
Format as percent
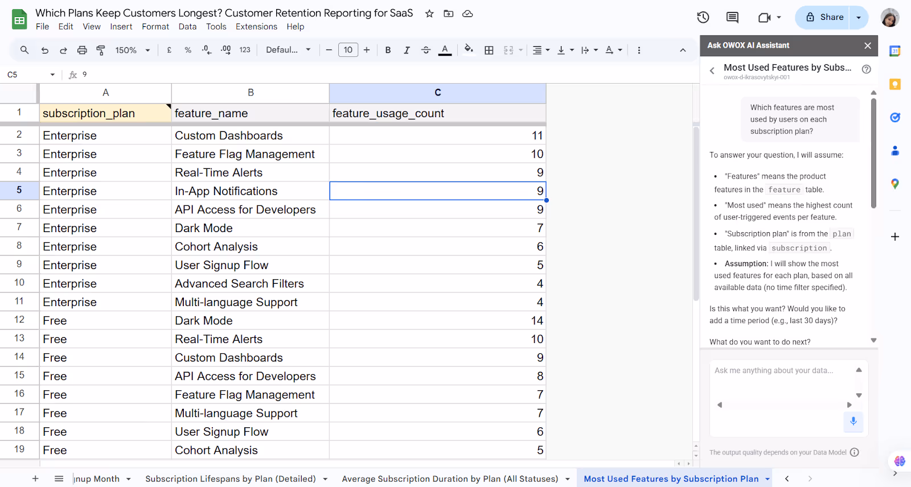pos(188,50)
